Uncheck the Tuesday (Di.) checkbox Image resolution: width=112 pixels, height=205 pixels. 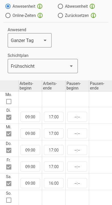click(x=9, y=117)
